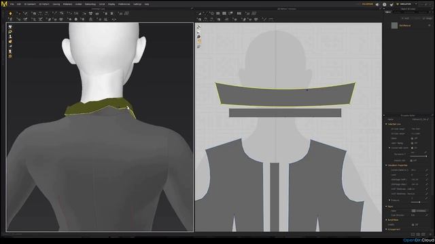Edit the pattern Name with its pencil icon
435x244 pixels.
[428, 119]
